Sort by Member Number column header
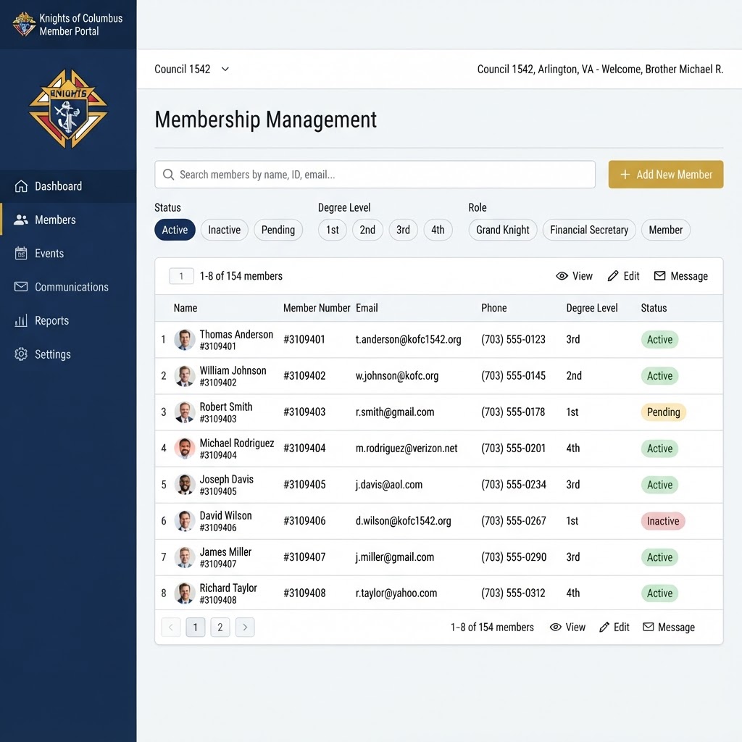Screen dimensions: 742x742 [x=317, y=308]
